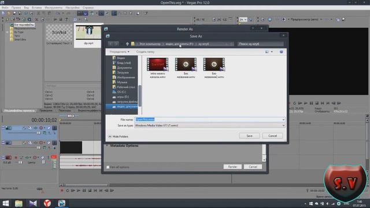The image size is (370, 208).
Task: Switch to Vegas Pro taskbar icon
Action: pyautogui.click(x=62, y=203)
